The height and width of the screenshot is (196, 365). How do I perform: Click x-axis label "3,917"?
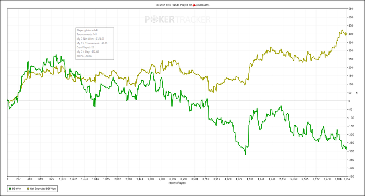217,179
